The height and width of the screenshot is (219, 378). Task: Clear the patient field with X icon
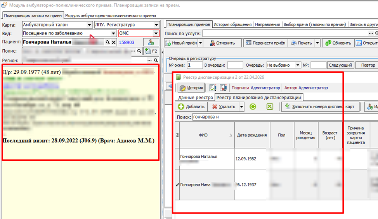(114, 42)
